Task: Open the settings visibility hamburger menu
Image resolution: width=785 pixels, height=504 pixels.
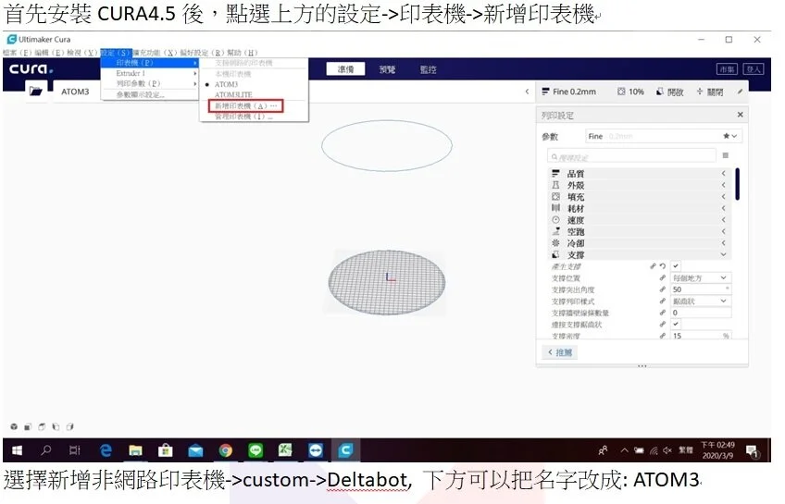Action: tap(726, 155)
